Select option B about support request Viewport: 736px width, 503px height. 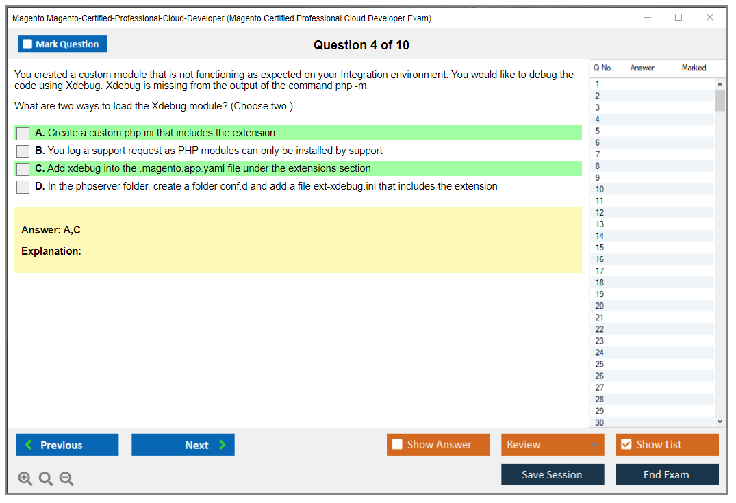pyautogui.click(x=23, y=151)
